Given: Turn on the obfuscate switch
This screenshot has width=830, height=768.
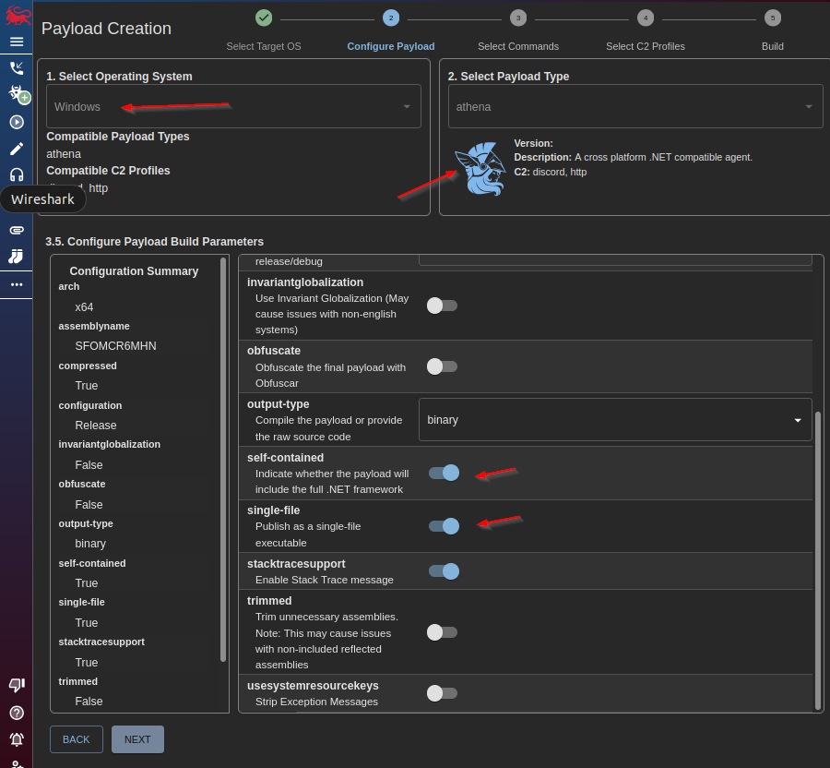Looking at the screenshot, I should 442,366.
